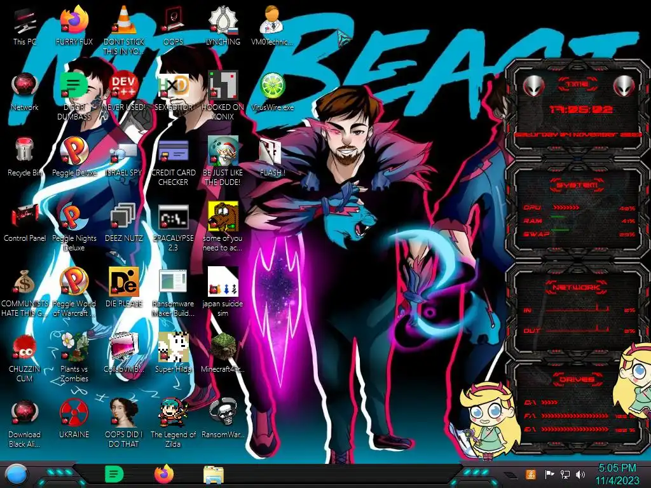Click the C:\ drive usage bar
Image resolution: width=651 pixels, height=488 pixels.
pyautogui.click(x=550, y=402)
